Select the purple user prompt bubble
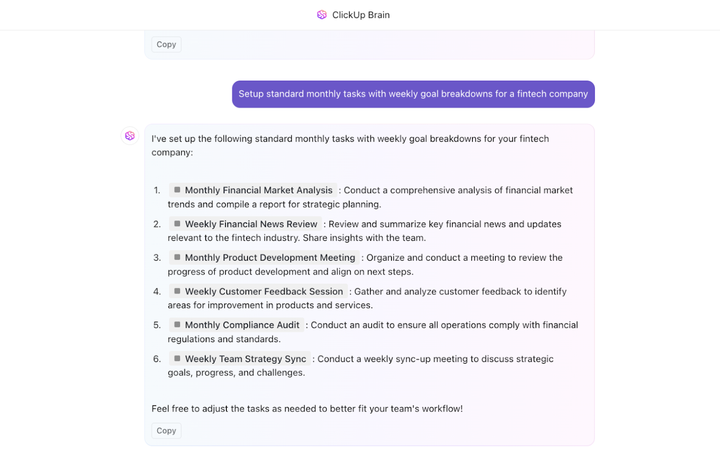This screenshot has width=720, height=466. [x=413, y=94]
